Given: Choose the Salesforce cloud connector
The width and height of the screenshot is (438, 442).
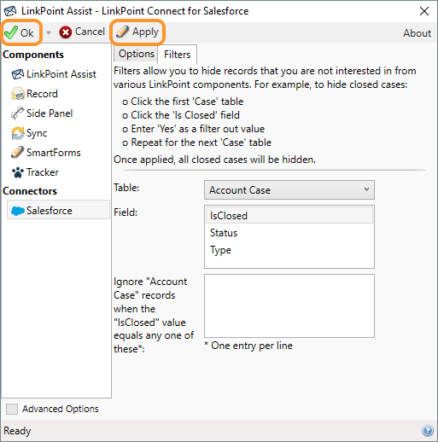Looking at the screenshot, I should coord(58,210).
